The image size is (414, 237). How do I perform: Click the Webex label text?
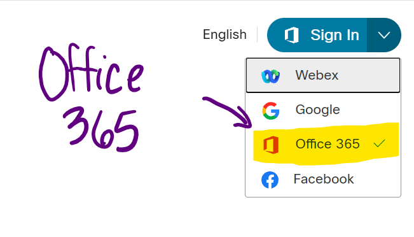coord(317,75)
